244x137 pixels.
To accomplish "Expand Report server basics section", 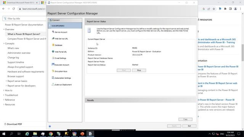I will pos(17,81).
